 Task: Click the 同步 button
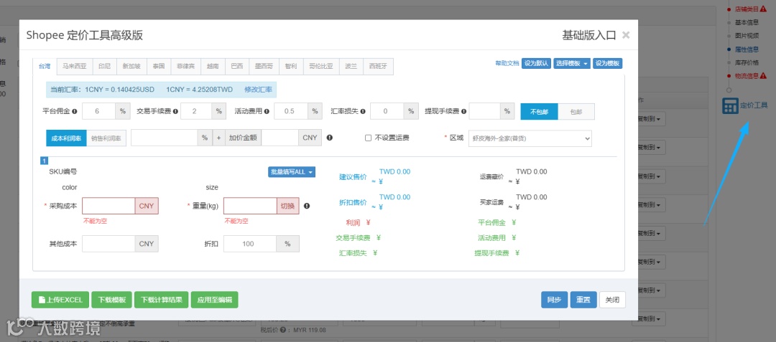[554, 300]
